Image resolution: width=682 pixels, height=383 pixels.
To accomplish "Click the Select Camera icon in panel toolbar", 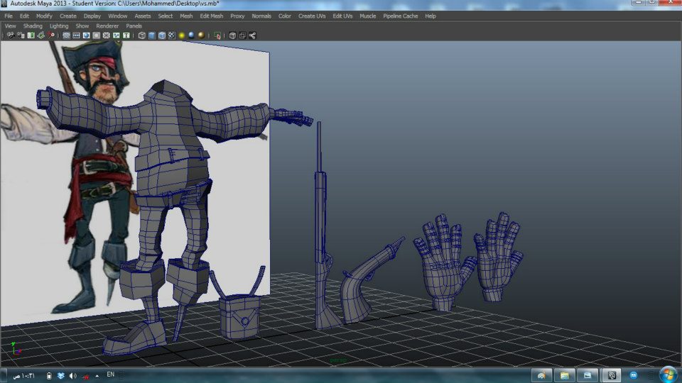I will point(10,35).
